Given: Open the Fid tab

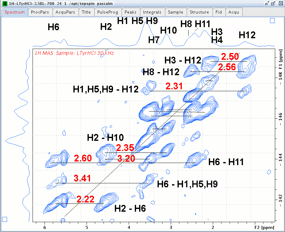Looking at the screenshot, I should click(x=219, y=12).
